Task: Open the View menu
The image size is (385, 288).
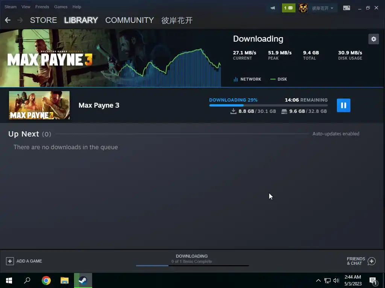Action: (x=26, y=7)
